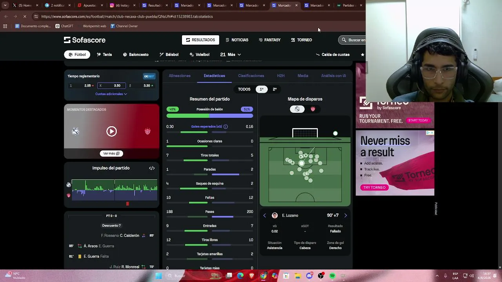This screenshot has width=502, height=282.
Task: Open the Fantasy section
Action: click(269, 40)
